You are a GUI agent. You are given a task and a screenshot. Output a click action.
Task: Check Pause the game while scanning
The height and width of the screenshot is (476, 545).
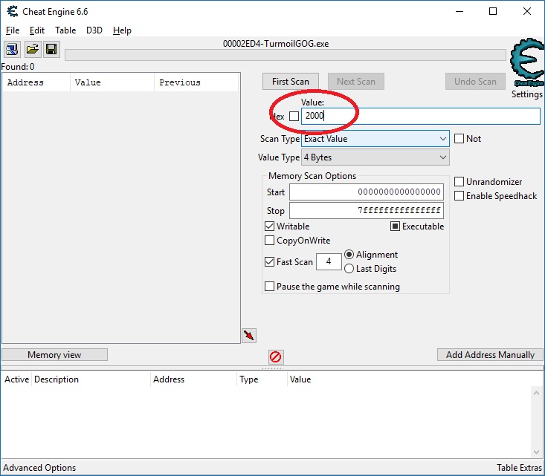point(269,287)
